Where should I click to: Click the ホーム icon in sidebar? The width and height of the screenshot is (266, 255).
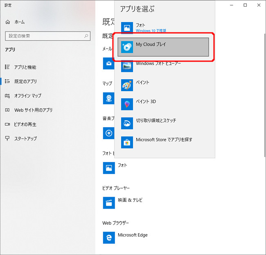pyautogui.click(x=7, y=22)
